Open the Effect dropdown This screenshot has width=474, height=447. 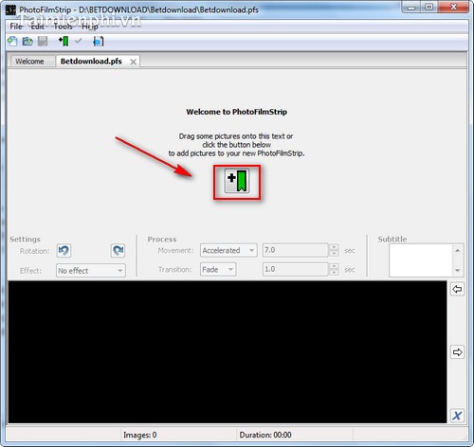91,271
